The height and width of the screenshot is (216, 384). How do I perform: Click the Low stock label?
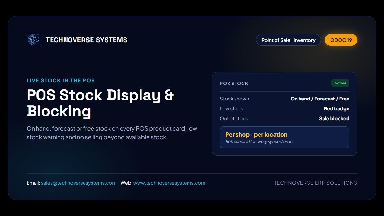(231, 109)
